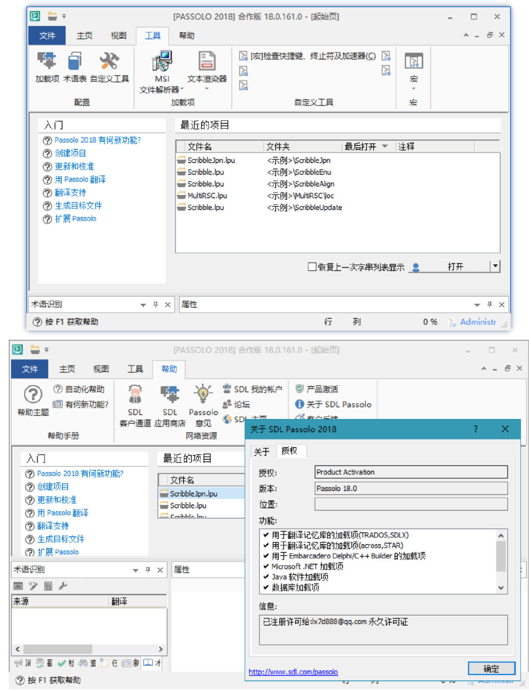Click the 关于 SDL Passolo ribbon button
The height and width of the screenshot is (690, 529).
click(x=333, y=404)
